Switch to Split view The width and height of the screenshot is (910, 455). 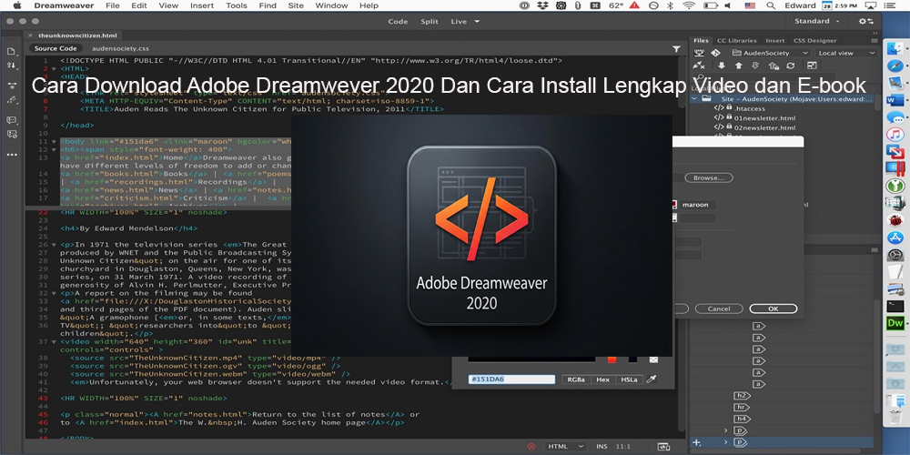tap(430, 22)
